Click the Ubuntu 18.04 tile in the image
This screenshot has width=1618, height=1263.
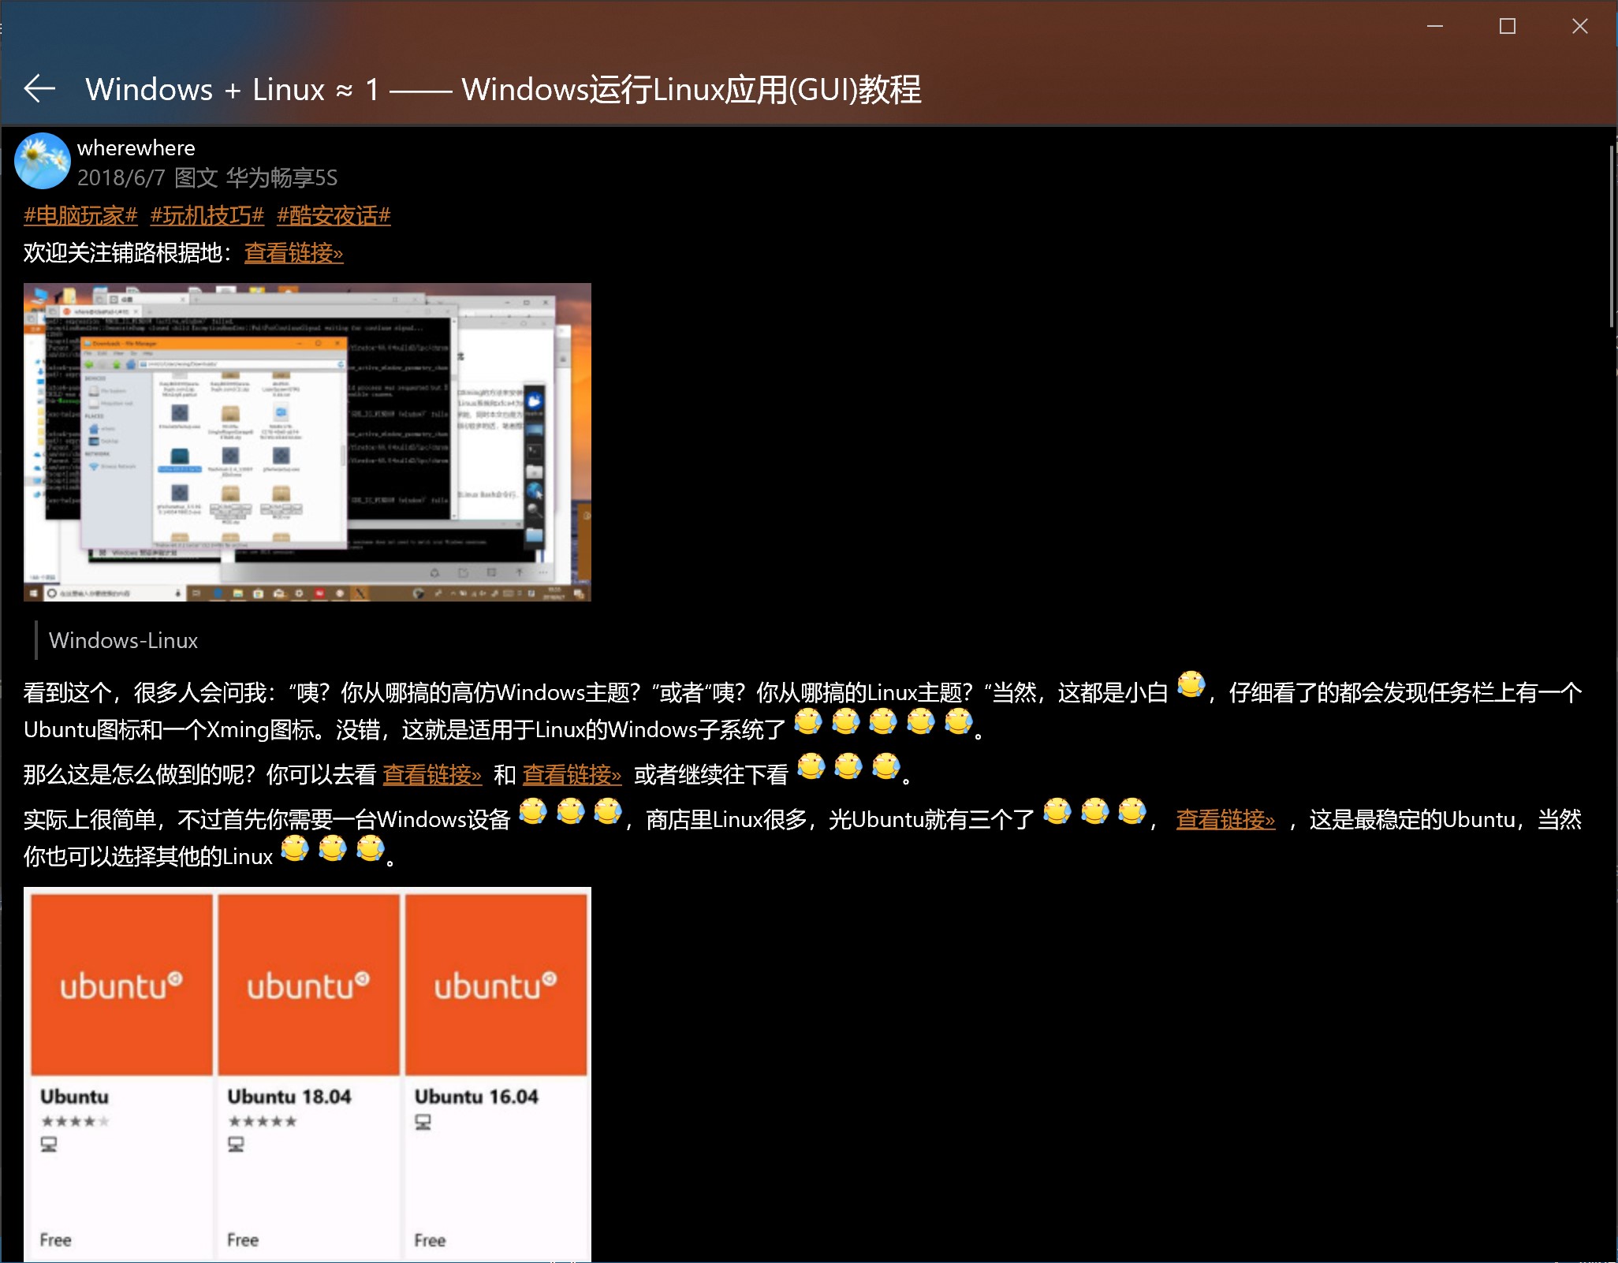pyautogui.click(x=308, y=1072)
